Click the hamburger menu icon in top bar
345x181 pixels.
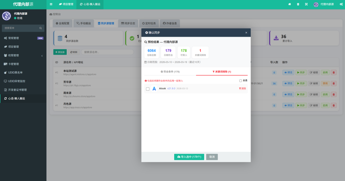(51, 4)
